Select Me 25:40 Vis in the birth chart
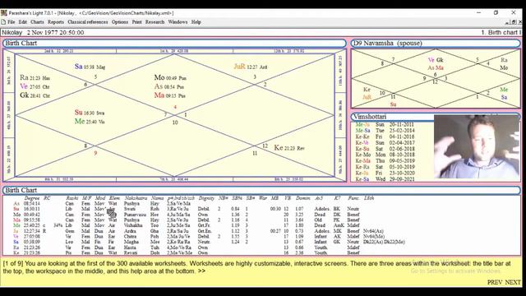 pyautogui.click(x=90, y=121)
